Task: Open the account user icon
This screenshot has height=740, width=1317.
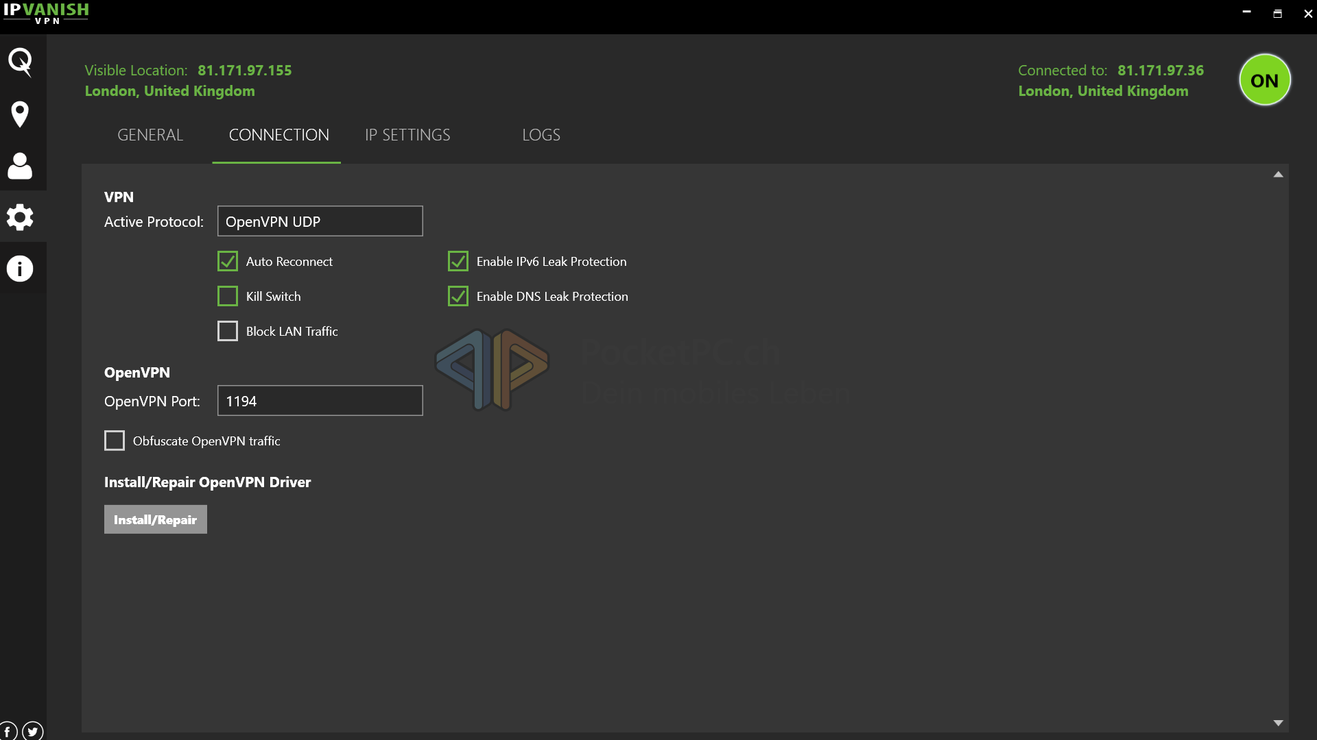Action: [x=21, y=166]
